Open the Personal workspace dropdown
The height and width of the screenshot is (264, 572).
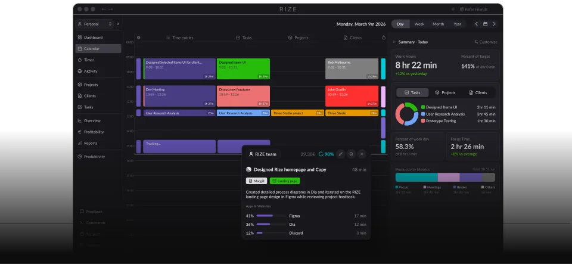coord(94,24)
